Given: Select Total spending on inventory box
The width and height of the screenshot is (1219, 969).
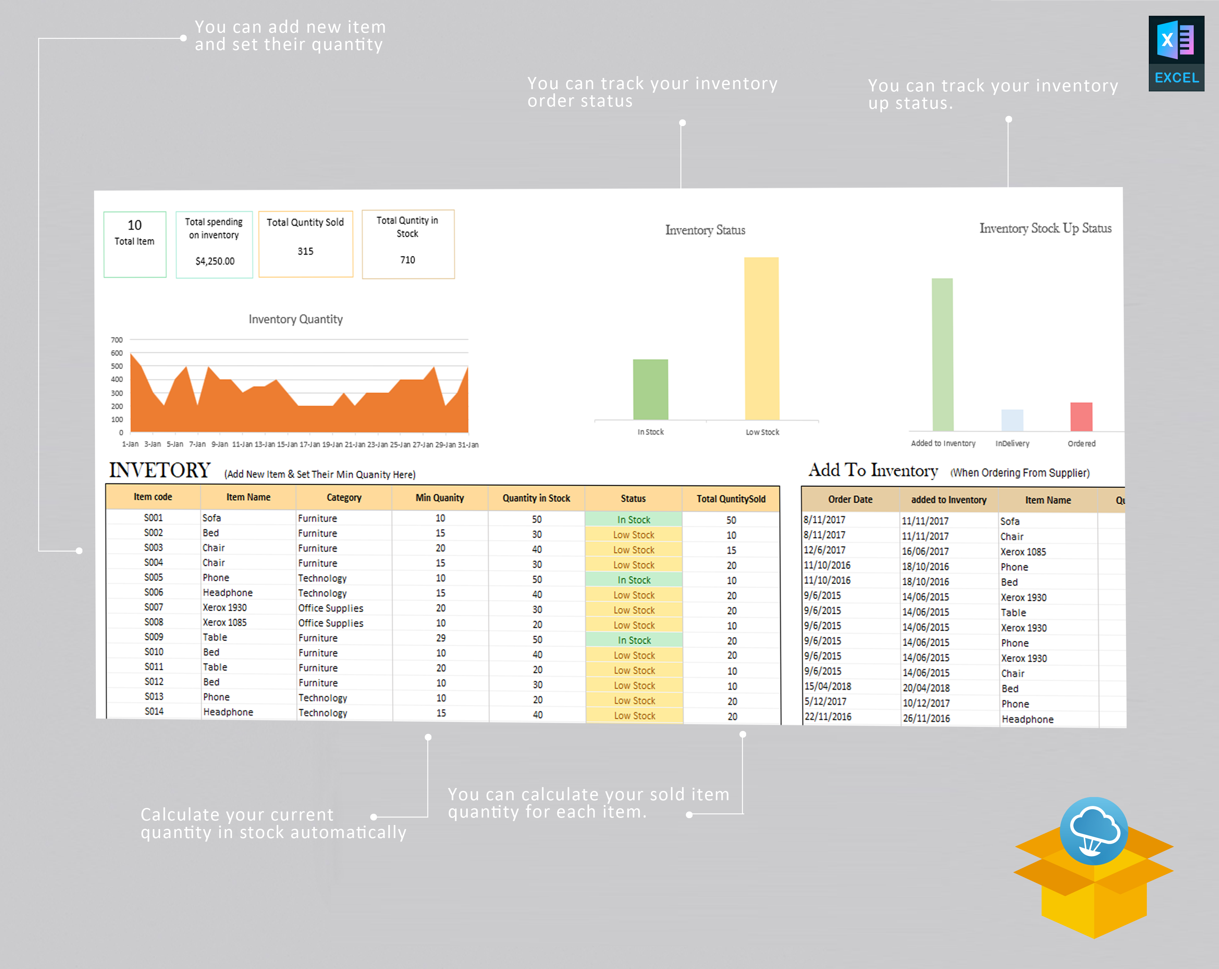Looking at the screenshot, I should [214, 244].
